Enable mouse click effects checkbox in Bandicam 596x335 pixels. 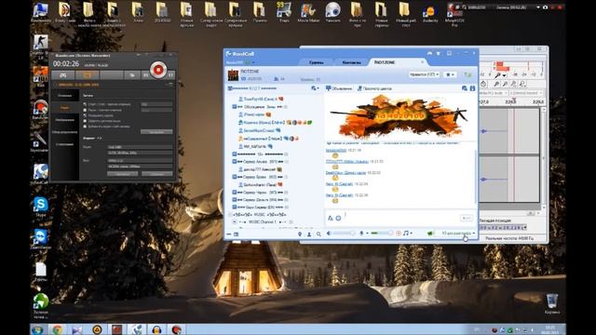[x=85, y=121]
